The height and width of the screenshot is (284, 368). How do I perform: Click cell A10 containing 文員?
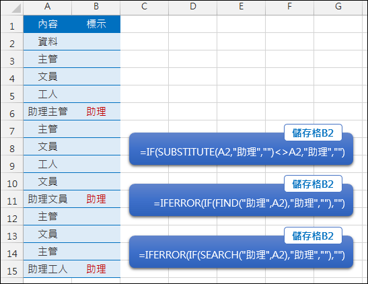pos(47,182)
